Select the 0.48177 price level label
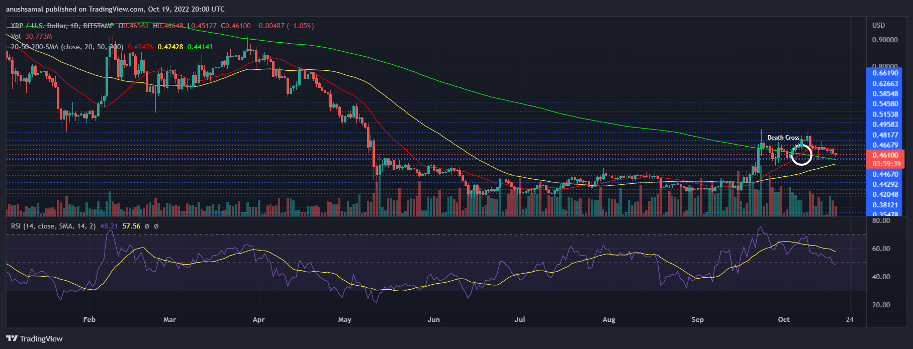This screenshot has width=913, height=349. (x=885, y=135)
